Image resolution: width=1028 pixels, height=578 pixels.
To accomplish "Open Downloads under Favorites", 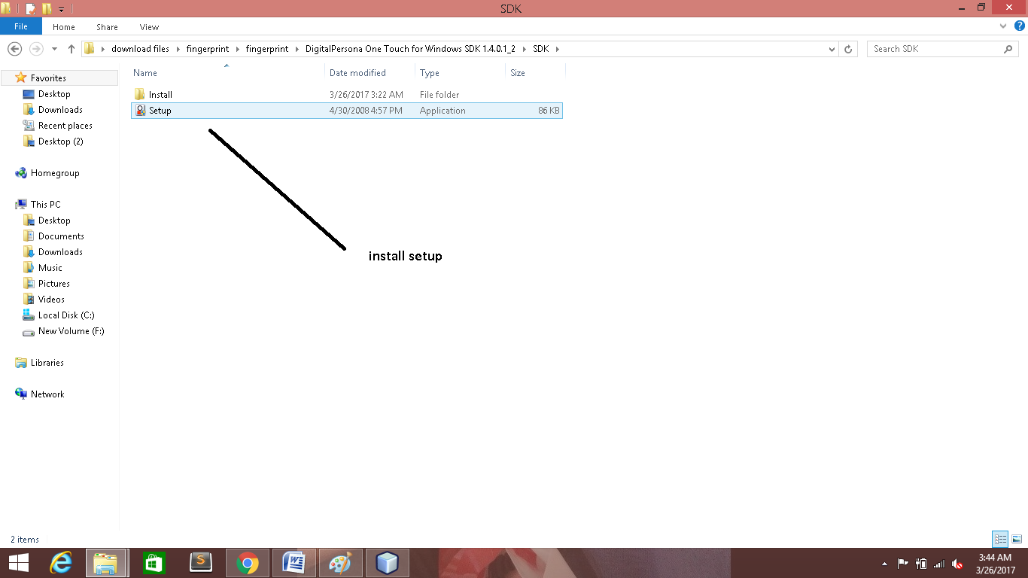I will pyautogui.click(x=60, y=110).
